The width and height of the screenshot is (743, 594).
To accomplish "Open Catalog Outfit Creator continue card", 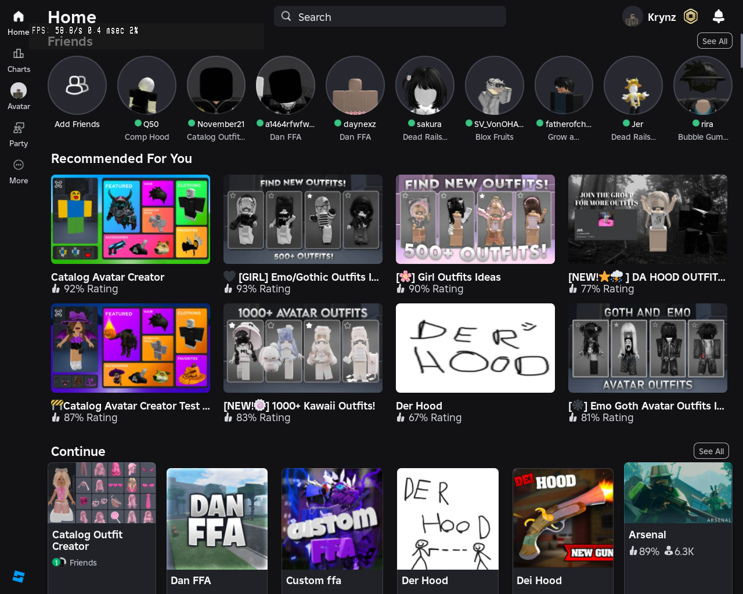I will (x=102, y=528).
